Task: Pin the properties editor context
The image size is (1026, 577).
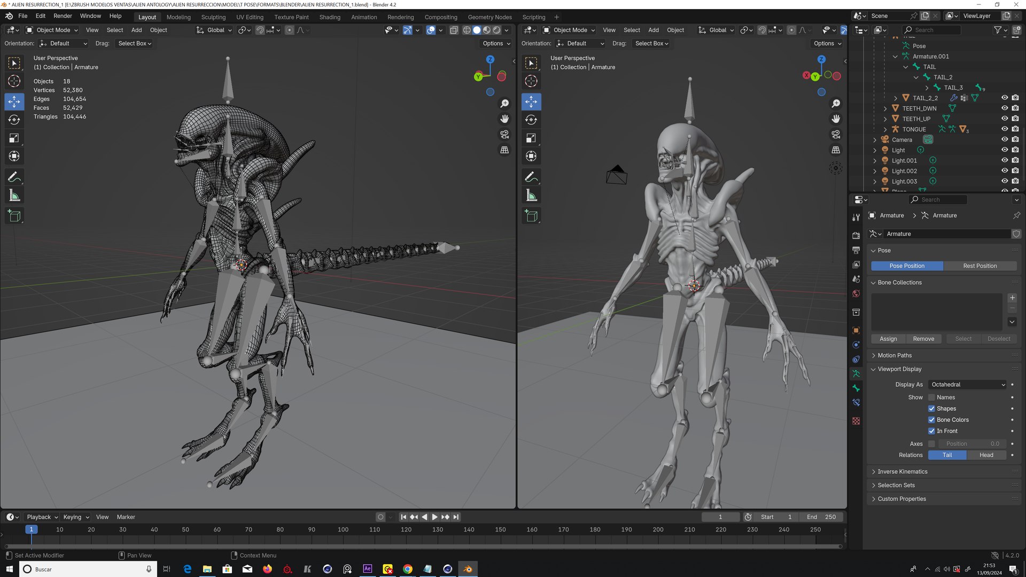Action: (x=1016, y=215)
